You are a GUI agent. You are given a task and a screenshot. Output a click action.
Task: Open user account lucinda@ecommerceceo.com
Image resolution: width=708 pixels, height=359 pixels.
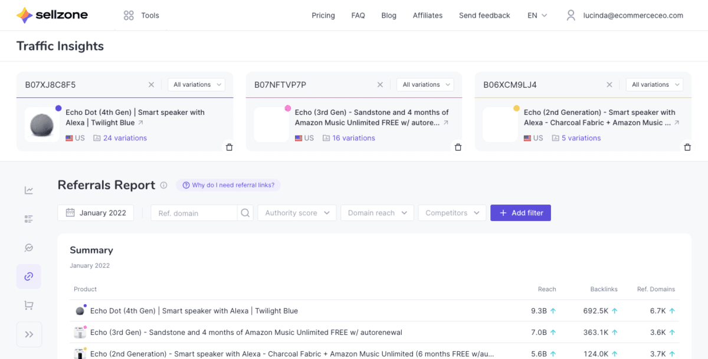pyautogui.click(x=625, y=15)
